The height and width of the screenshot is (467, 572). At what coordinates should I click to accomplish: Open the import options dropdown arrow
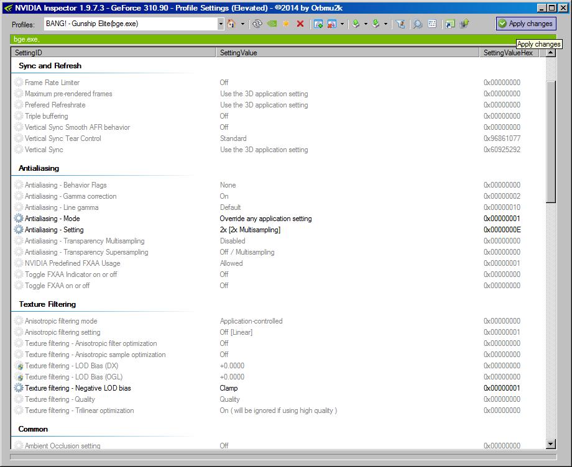click(x=385, y=24)
